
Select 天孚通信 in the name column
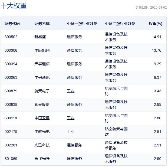(42, 64)
